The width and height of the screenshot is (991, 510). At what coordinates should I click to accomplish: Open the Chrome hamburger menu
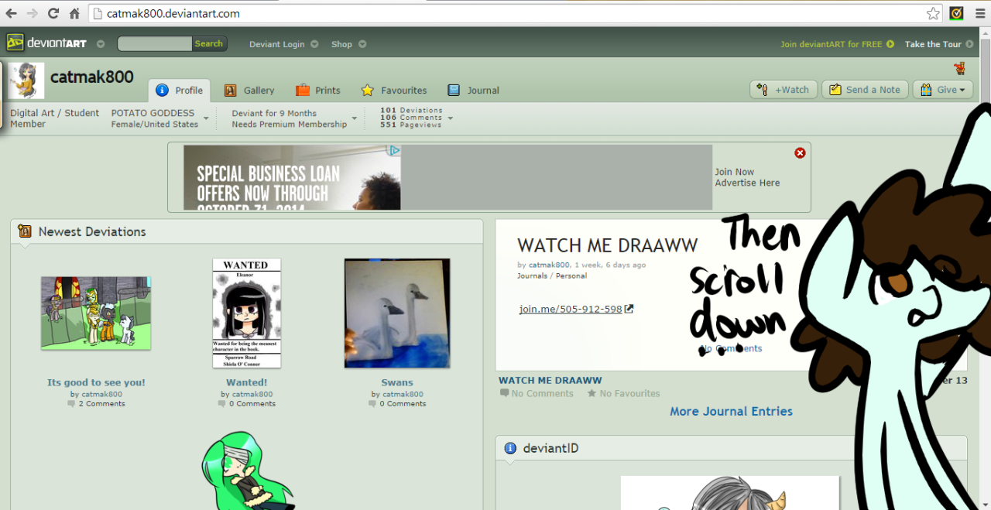979,13
